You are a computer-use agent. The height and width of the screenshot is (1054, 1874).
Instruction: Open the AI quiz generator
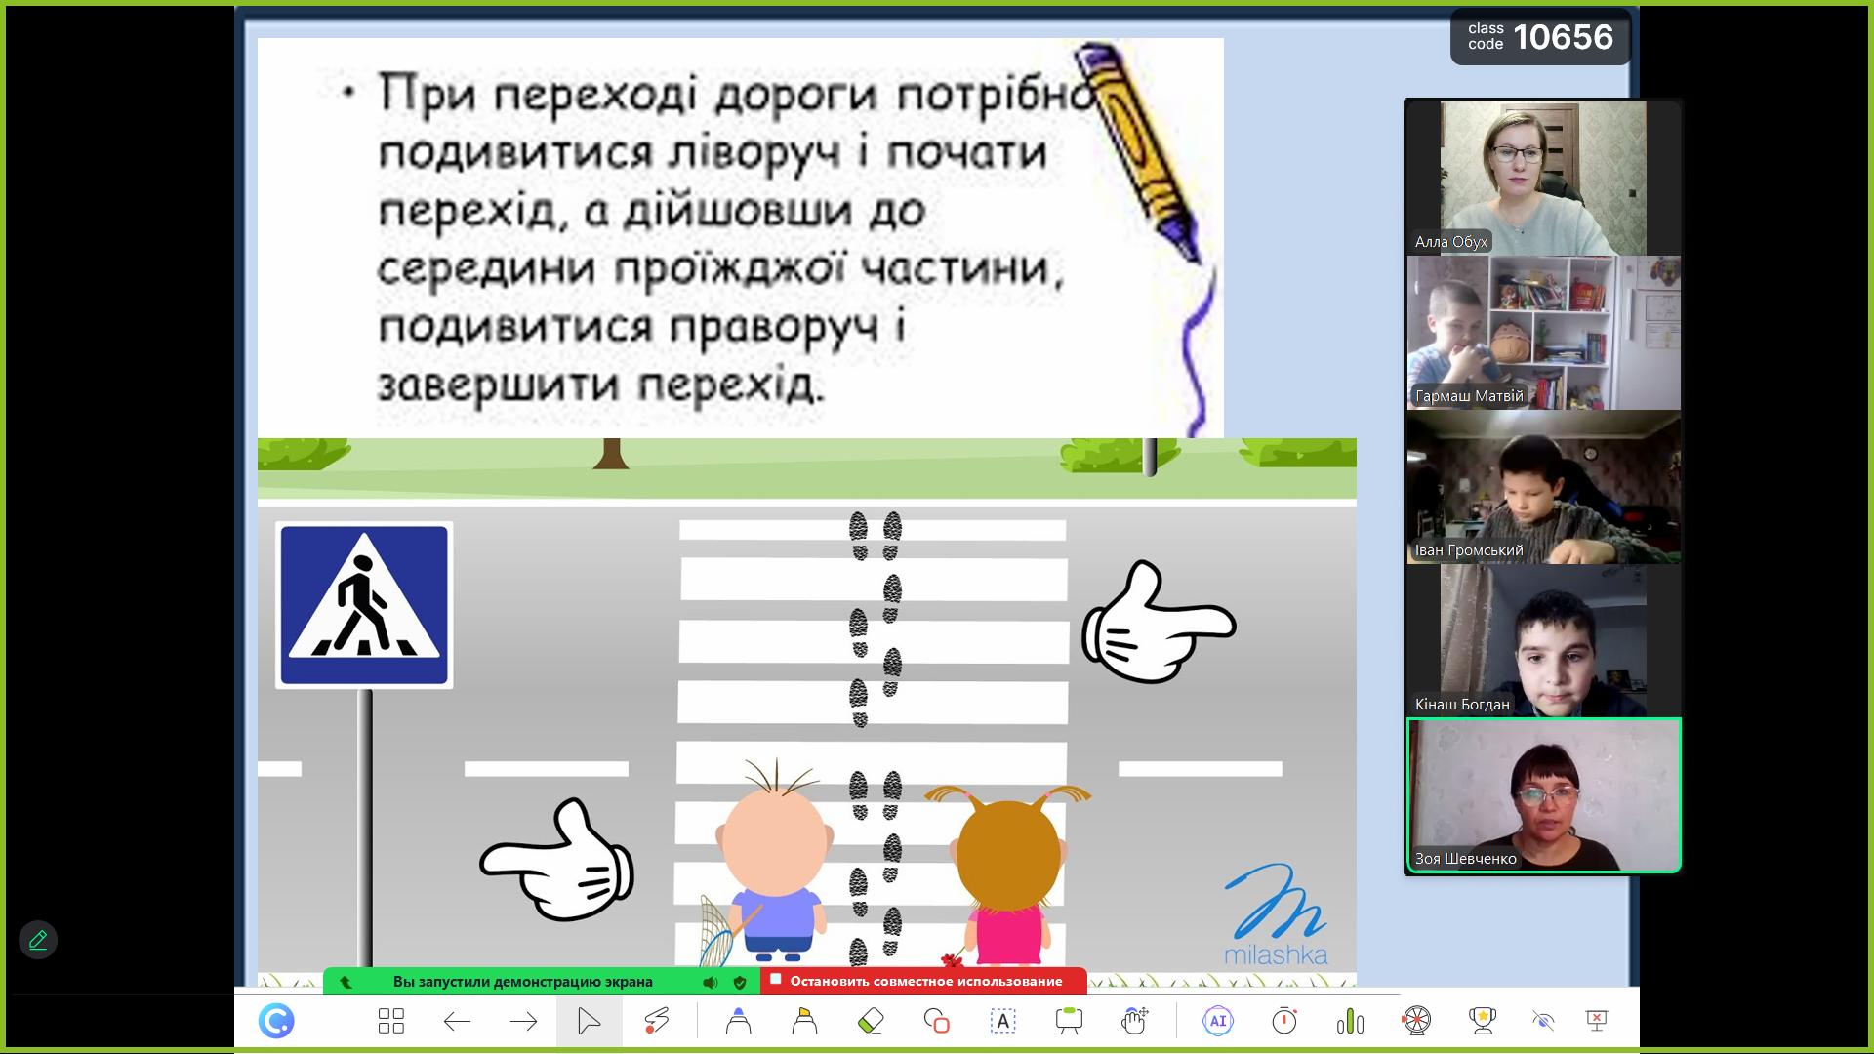pyautogui.click(x=1217, y=1021)
